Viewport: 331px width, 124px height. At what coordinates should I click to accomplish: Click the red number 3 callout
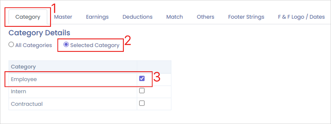pyautogui.click(x=157, y=77)
